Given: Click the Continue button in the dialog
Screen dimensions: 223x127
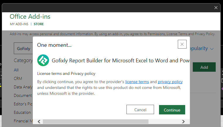Looking at the screenshot, I should 172,110.
